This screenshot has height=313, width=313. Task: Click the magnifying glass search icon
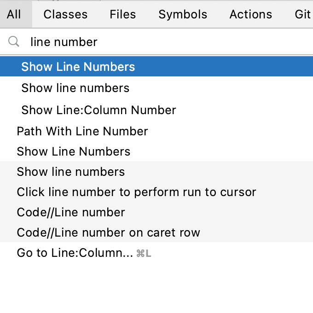pyautogui.click(x=14, y=42)
